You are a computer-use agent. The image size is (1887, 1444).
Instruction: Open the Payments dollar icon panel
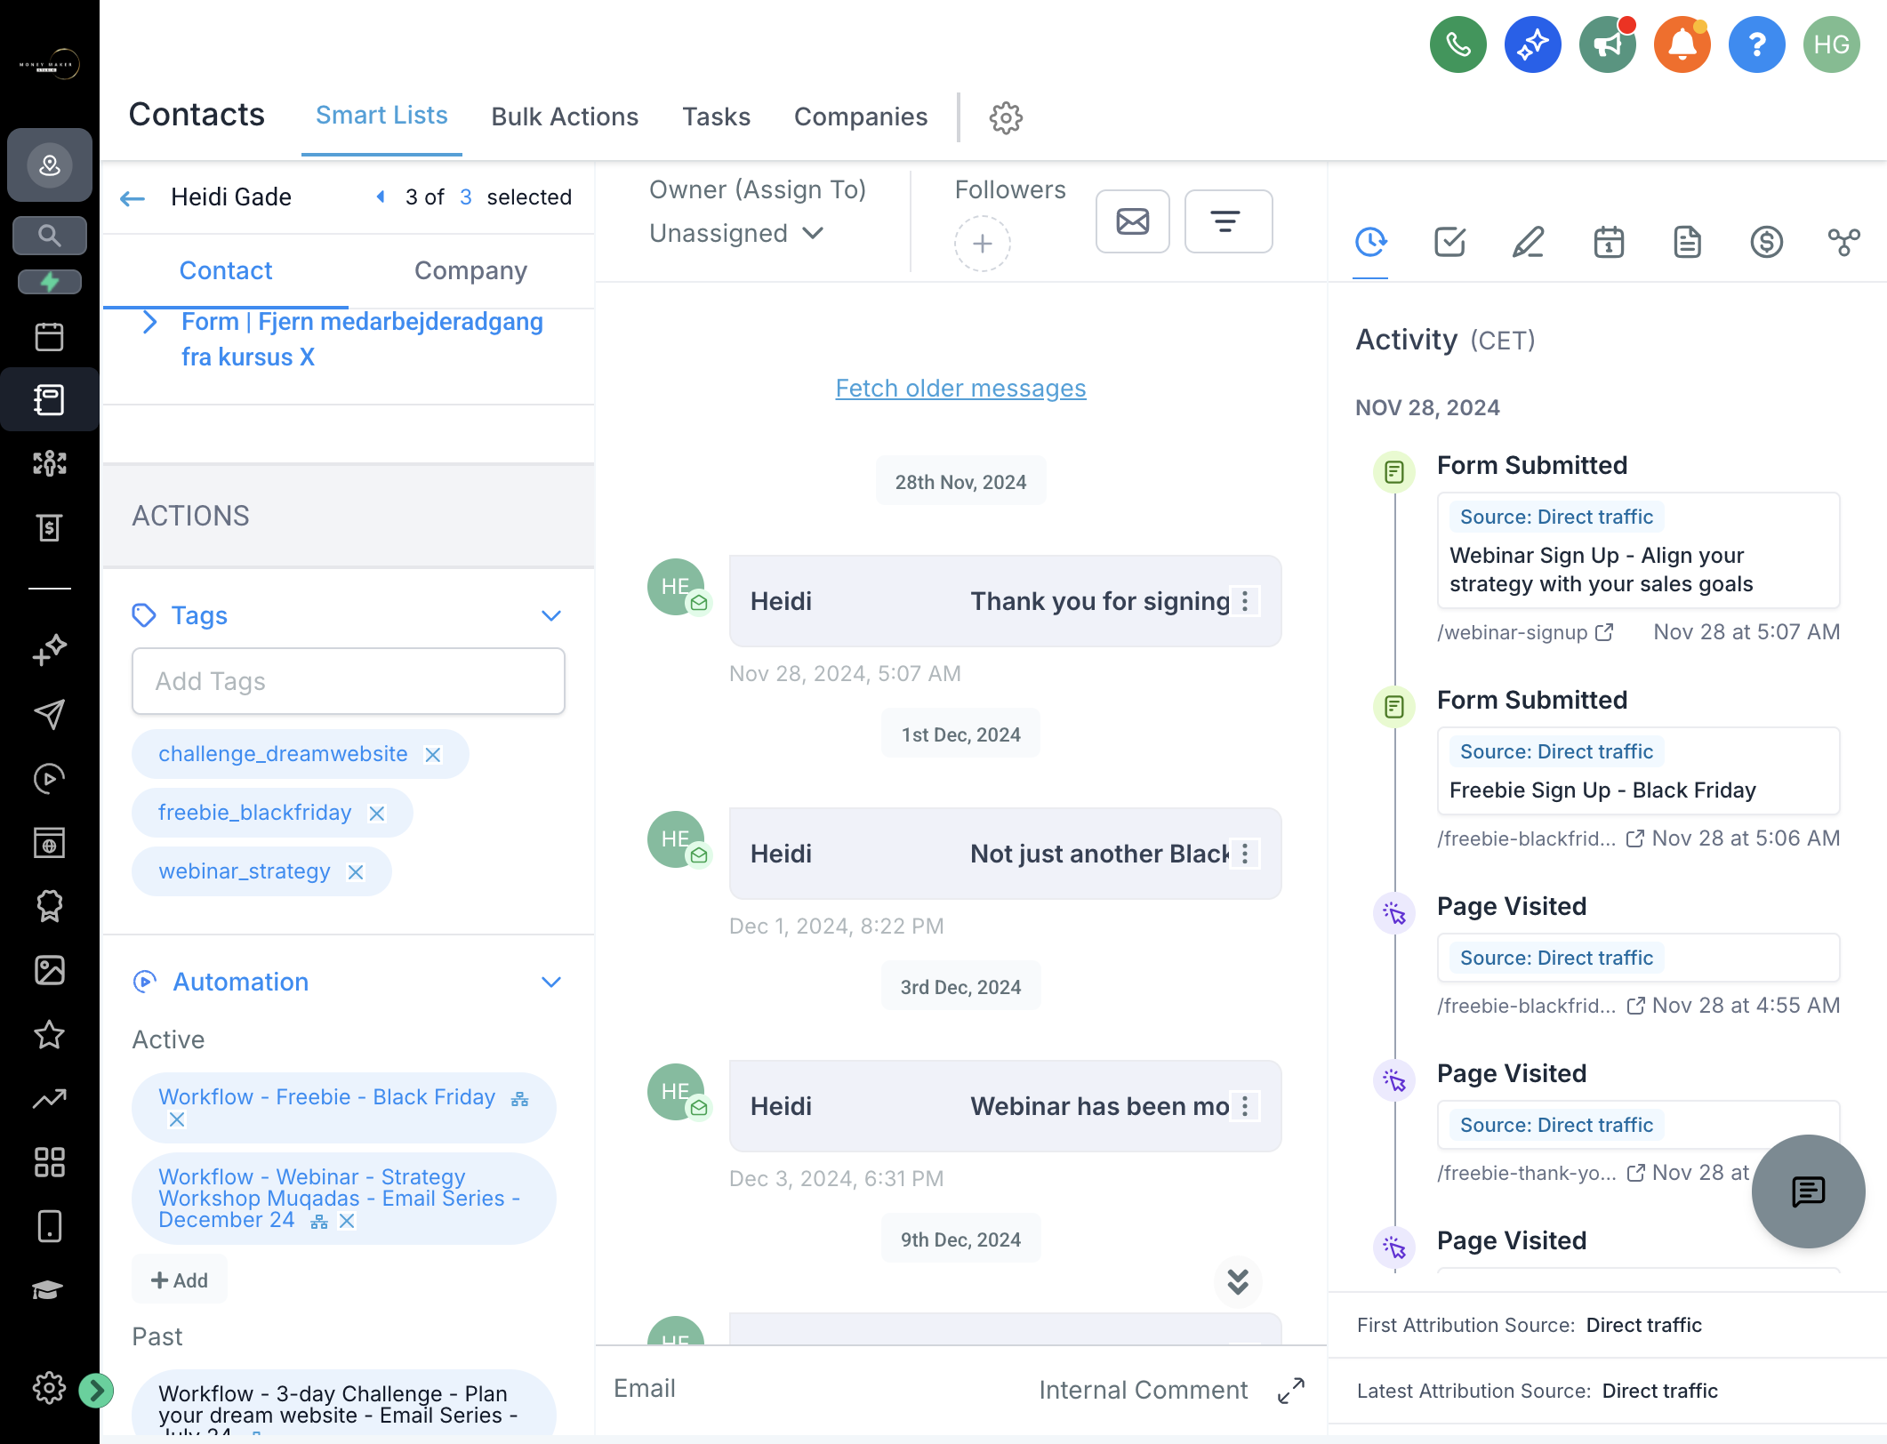click(1766, 242)
